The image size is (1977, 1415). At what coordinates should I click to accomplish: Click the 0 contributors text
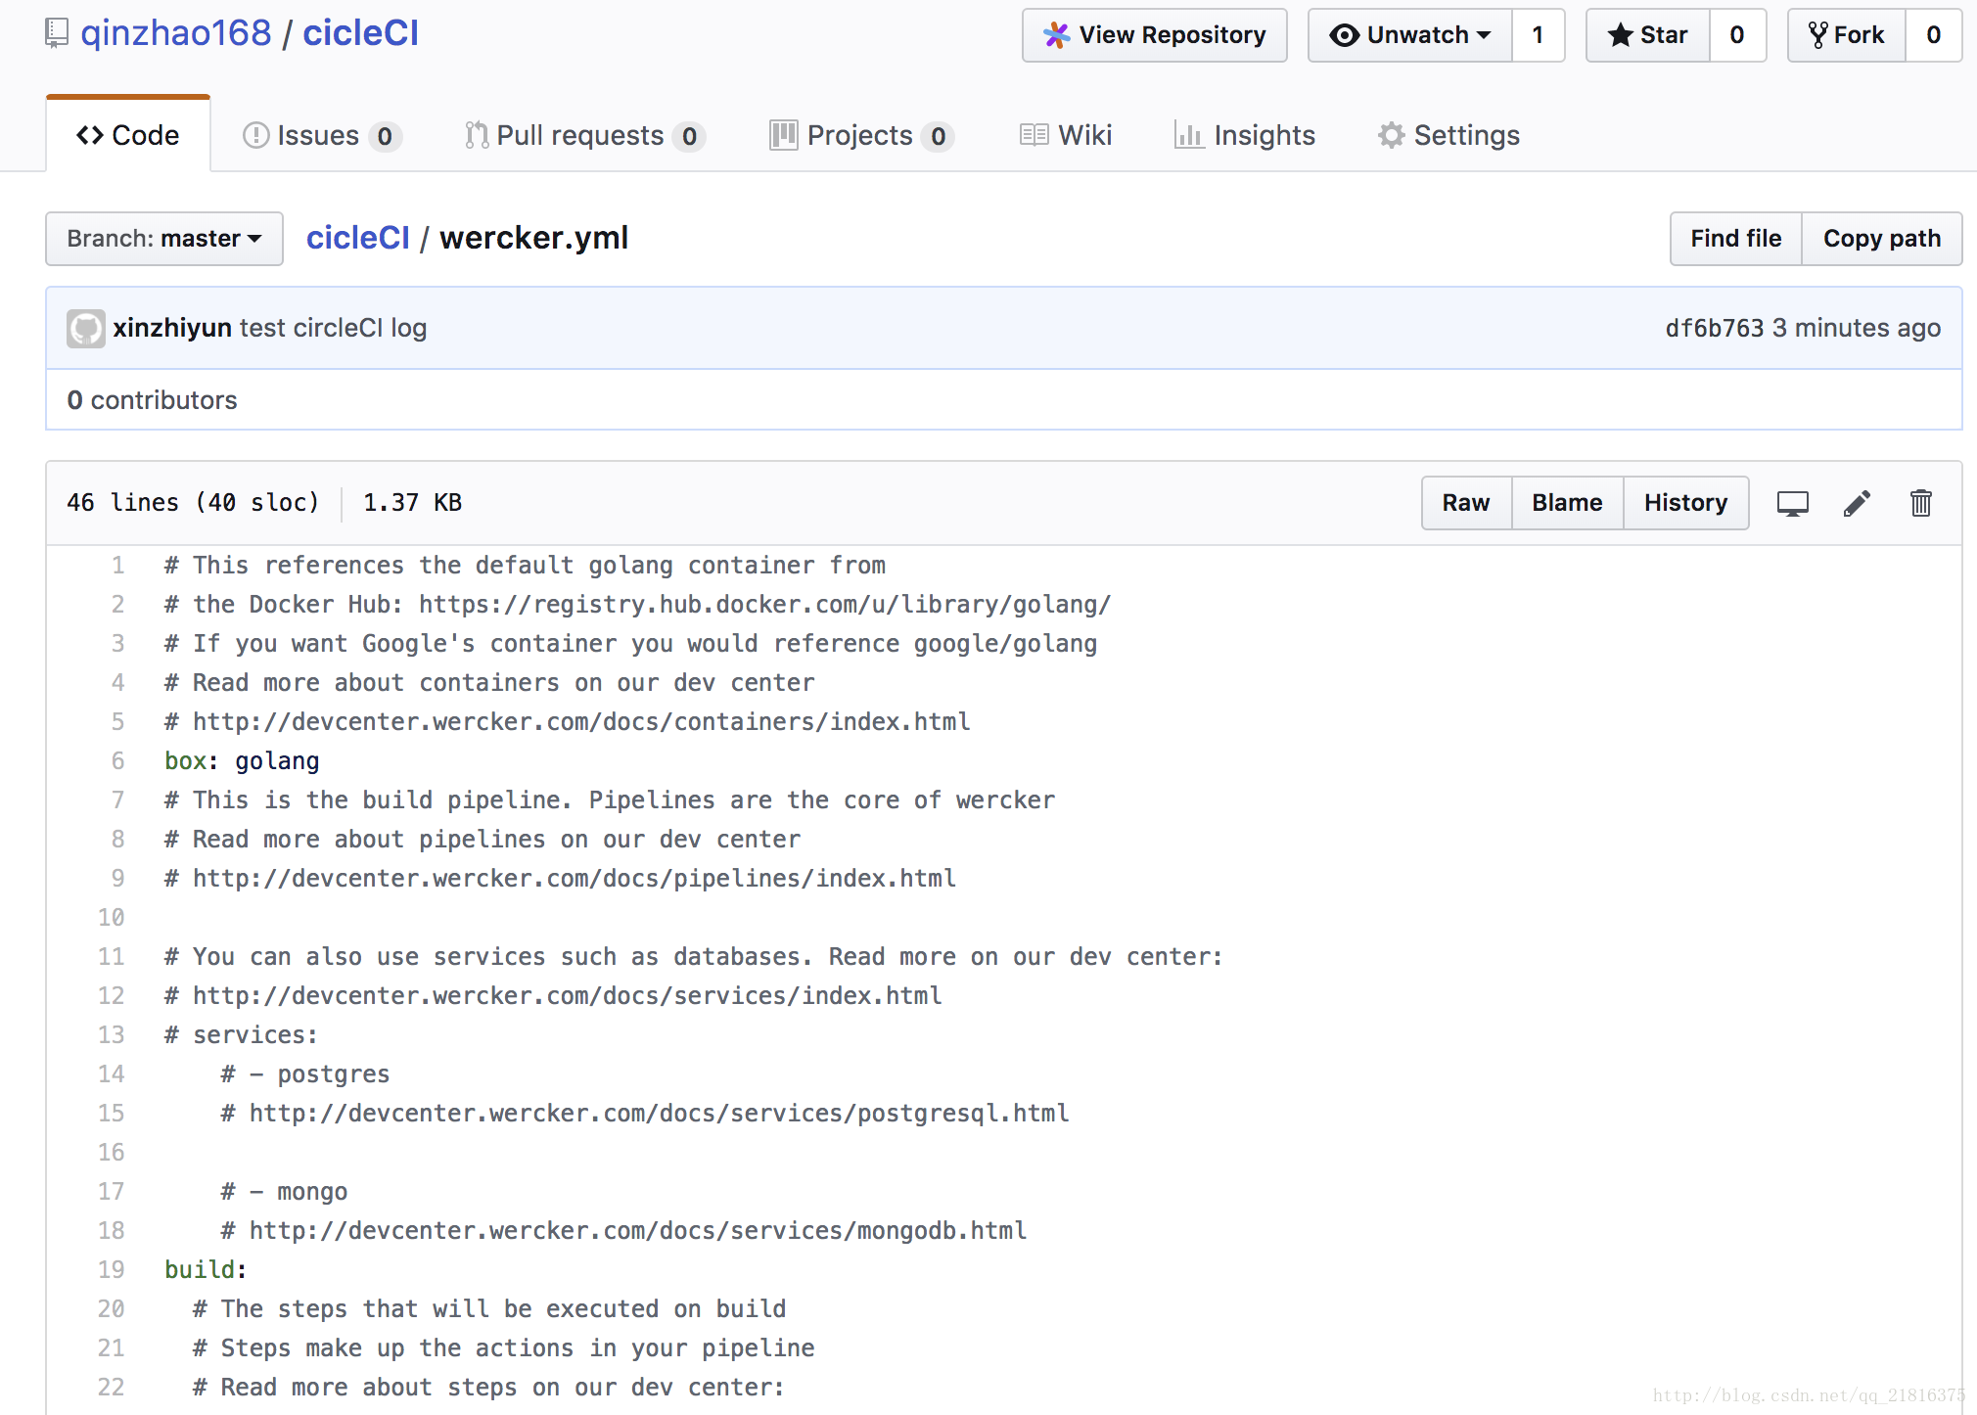(152, 400)
